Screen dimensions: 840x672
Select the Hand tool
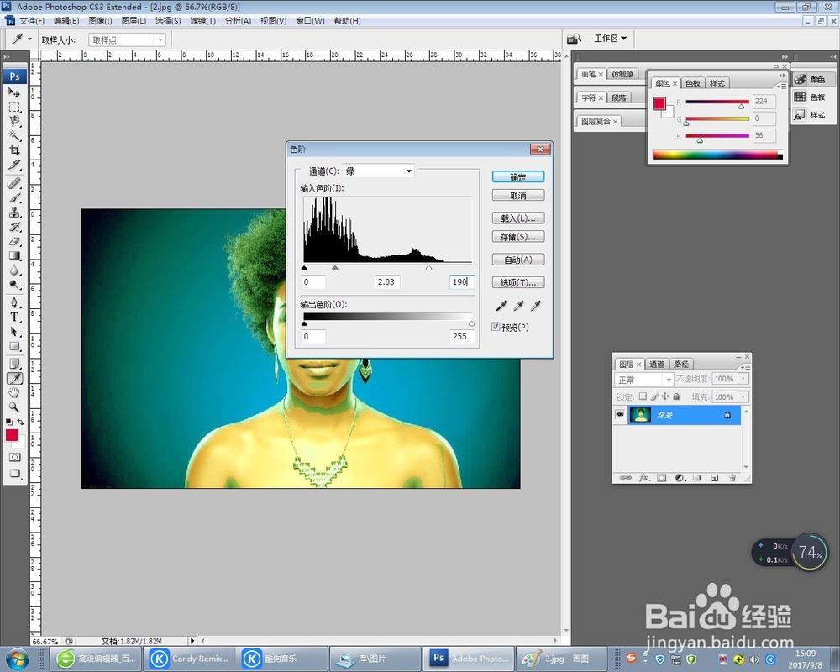click(x=14, y=393)
